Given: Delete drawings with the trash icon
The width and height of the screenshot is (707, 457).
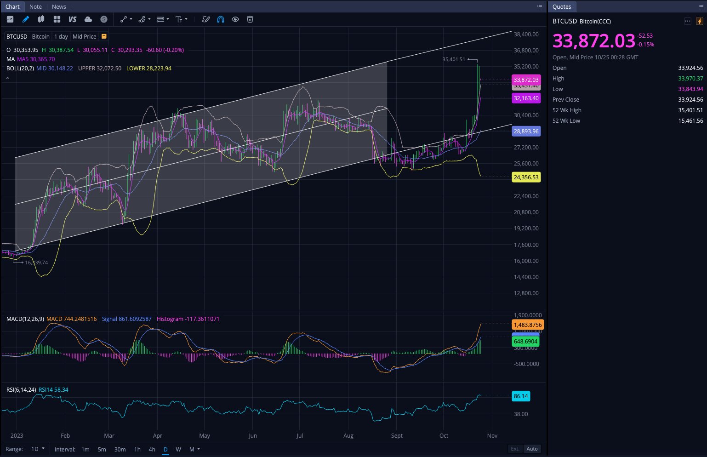Looking at the screenshot, I should pyautogui.click(x=250, y=19).
